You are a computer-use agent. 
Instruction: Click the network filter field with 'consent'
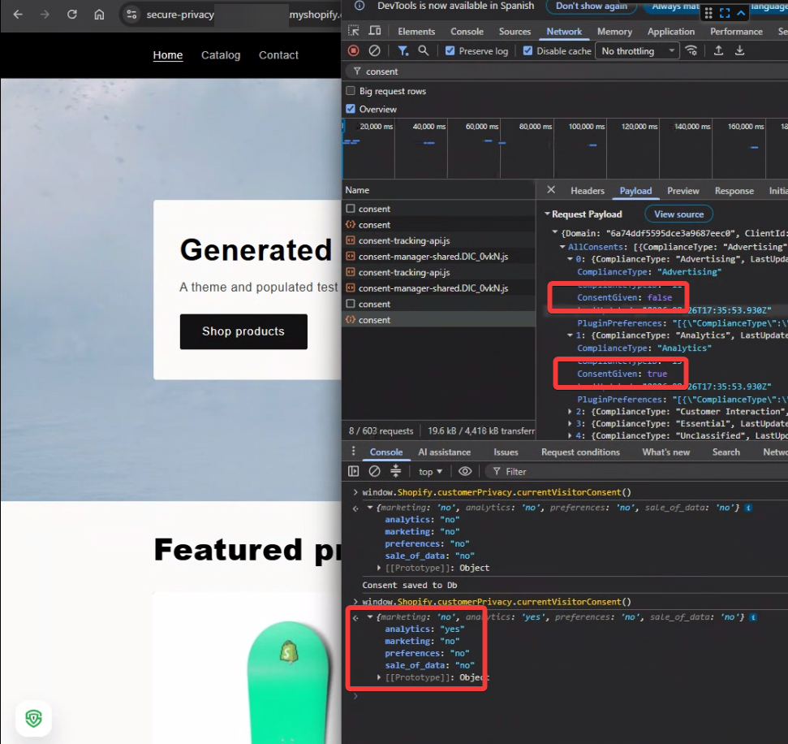[x=568, y=71]
